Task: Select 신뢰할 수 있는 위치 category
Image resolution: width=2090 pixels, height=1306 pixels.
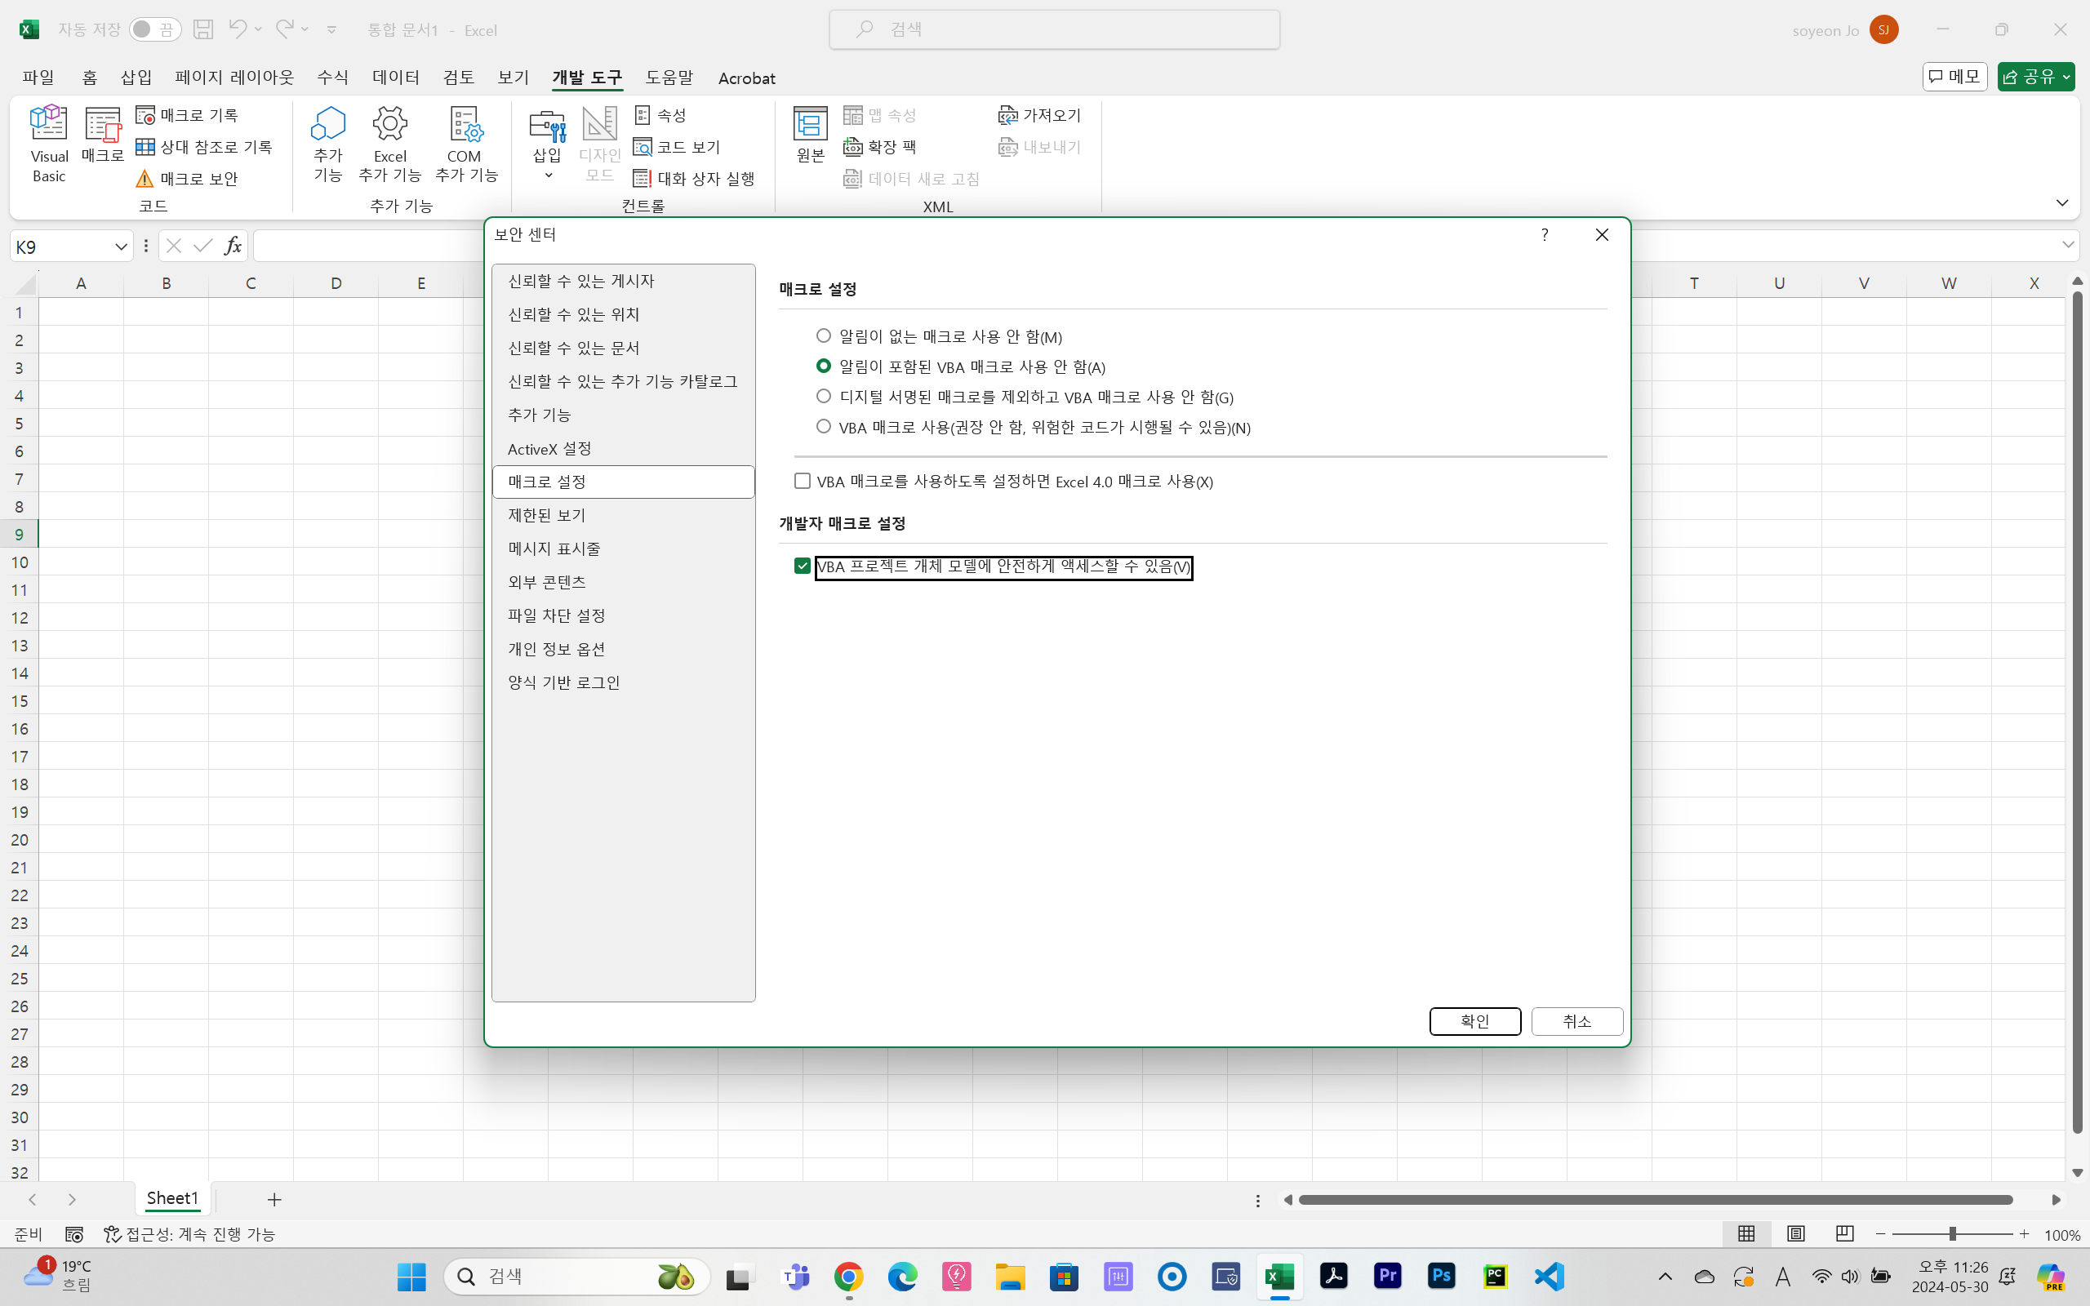Action: [x=623, y=314]
